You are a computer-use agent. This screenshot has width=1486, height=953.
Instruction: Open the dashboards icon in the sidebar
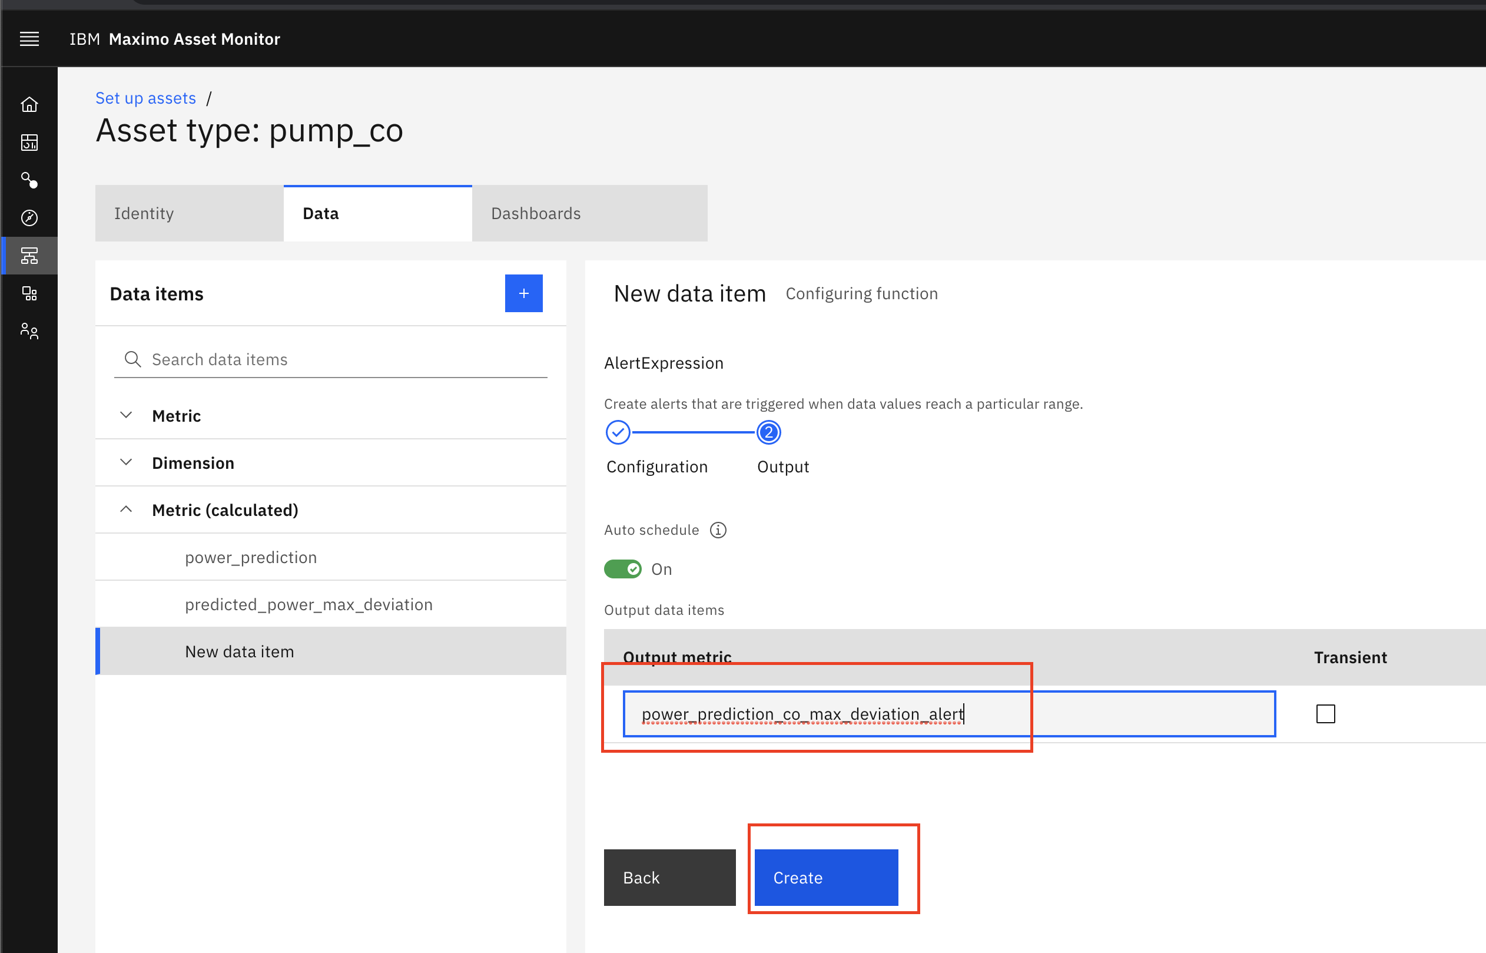(29, 143)
